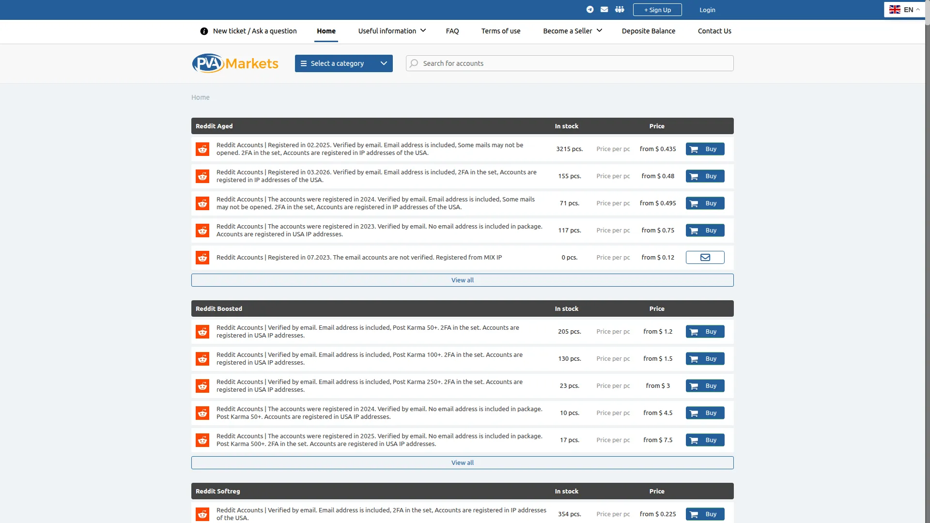Buy the 71 pcs accounts at $0.495

pyautogui.click(x=705, y=203)
